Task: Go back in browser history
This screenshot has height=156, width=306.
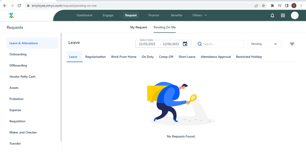Action: 5,6
